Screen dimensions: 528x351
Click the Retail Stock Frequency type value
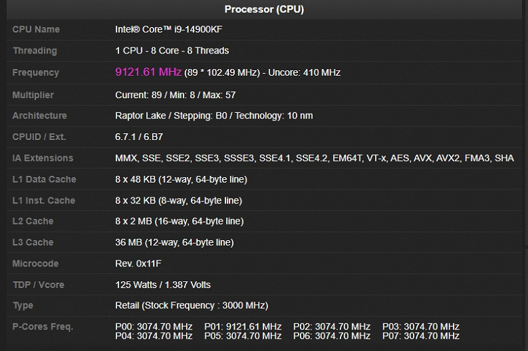[192, 306]
